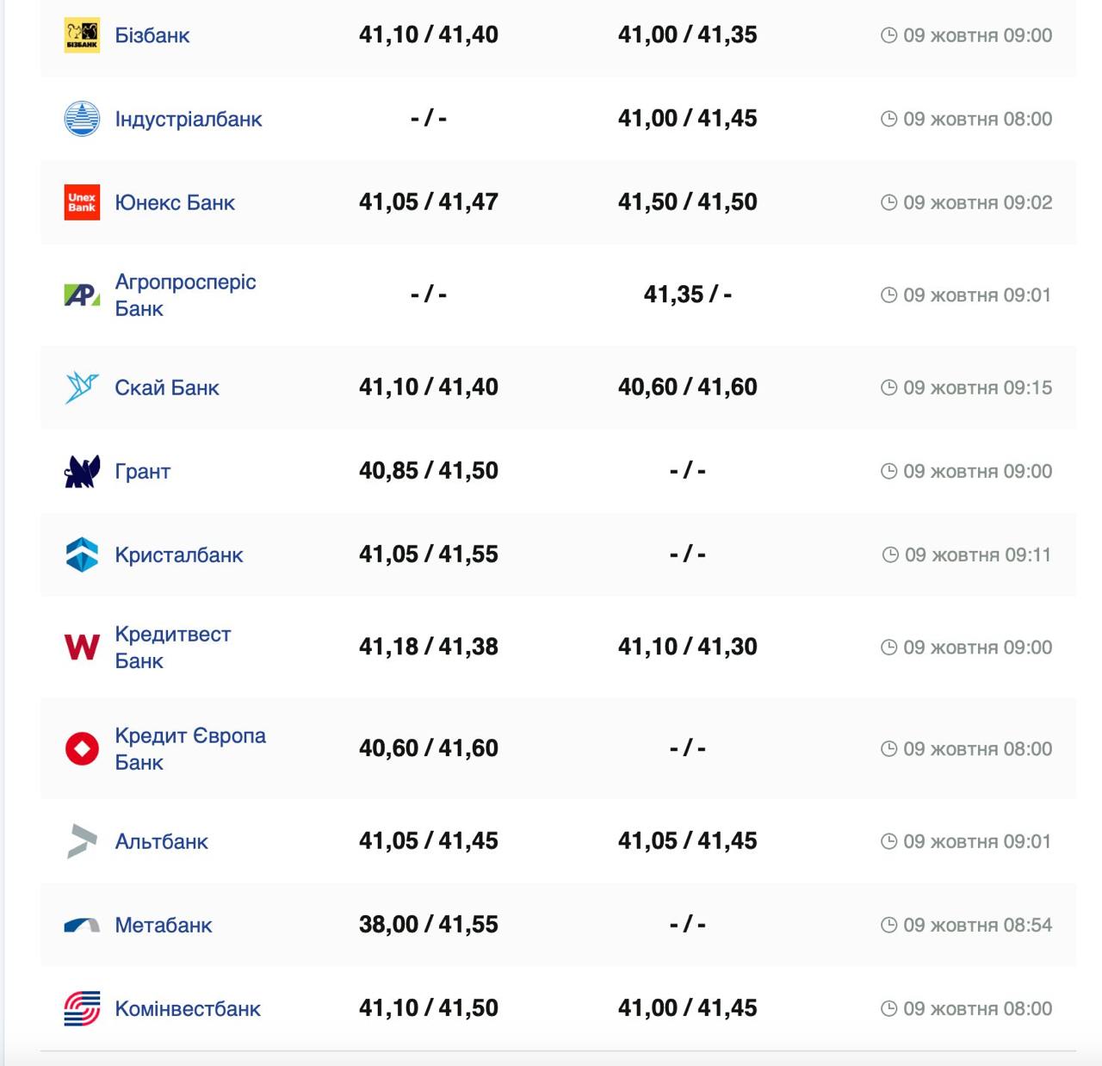This screenshot has width=1102, height=1066.
Task: Click the Кредит Європа Банк logo
Action: pos(82,748)
